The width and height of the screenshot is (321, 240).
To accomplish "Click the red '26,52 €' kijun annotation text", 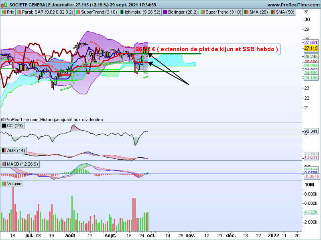I will click(x=207, y=49).
